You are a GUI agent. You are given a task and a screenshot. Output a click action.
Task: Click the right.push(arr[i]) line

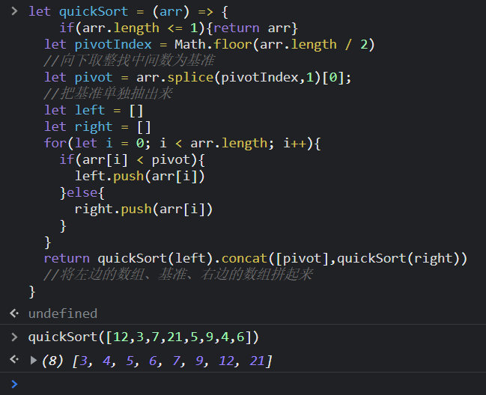(x=144, y=209)
